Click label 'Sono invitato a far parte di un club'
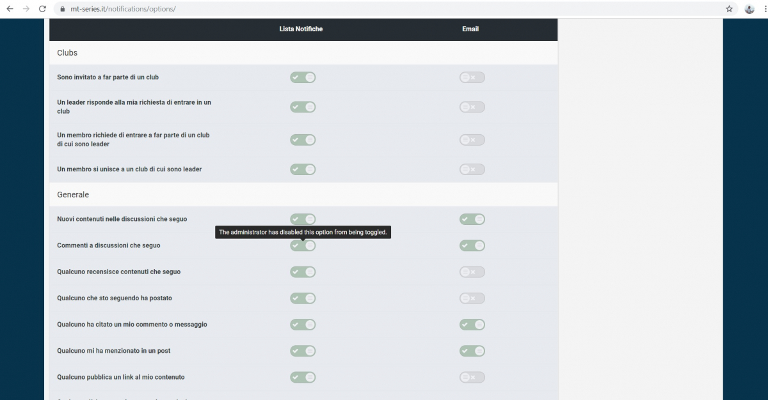 [108, 77]
